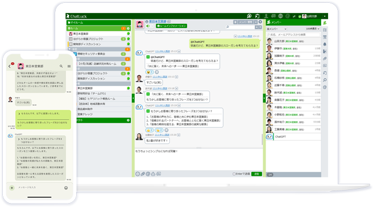Open the thumbs-up stamp icon in the compose toolbar
This screenshot has width=373, height=207.
pyautogui.click(x=153, y=174)
